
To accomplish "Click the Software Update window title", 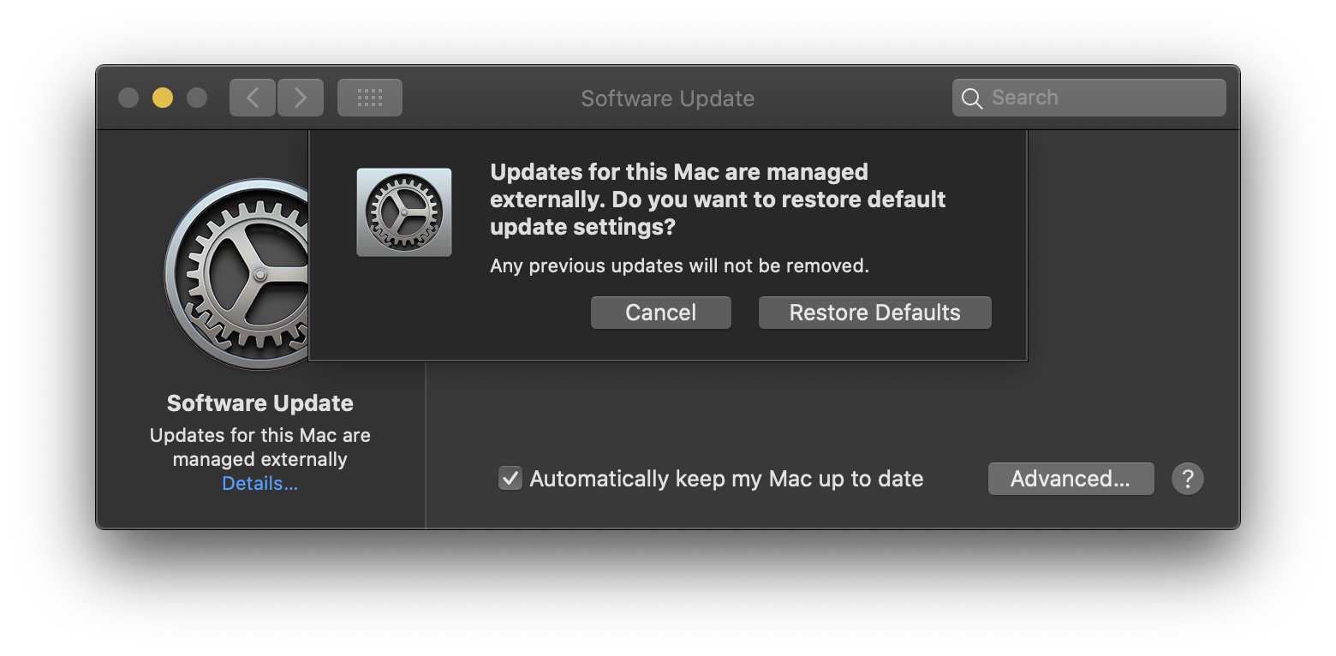I will point(668,98).
